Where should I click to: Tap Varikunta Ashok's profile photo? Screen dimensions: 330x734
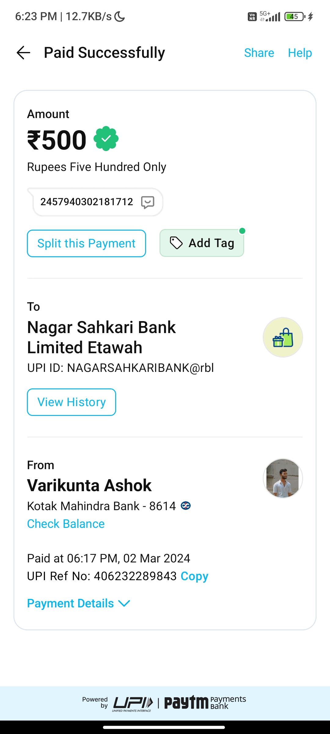point(283,478)
